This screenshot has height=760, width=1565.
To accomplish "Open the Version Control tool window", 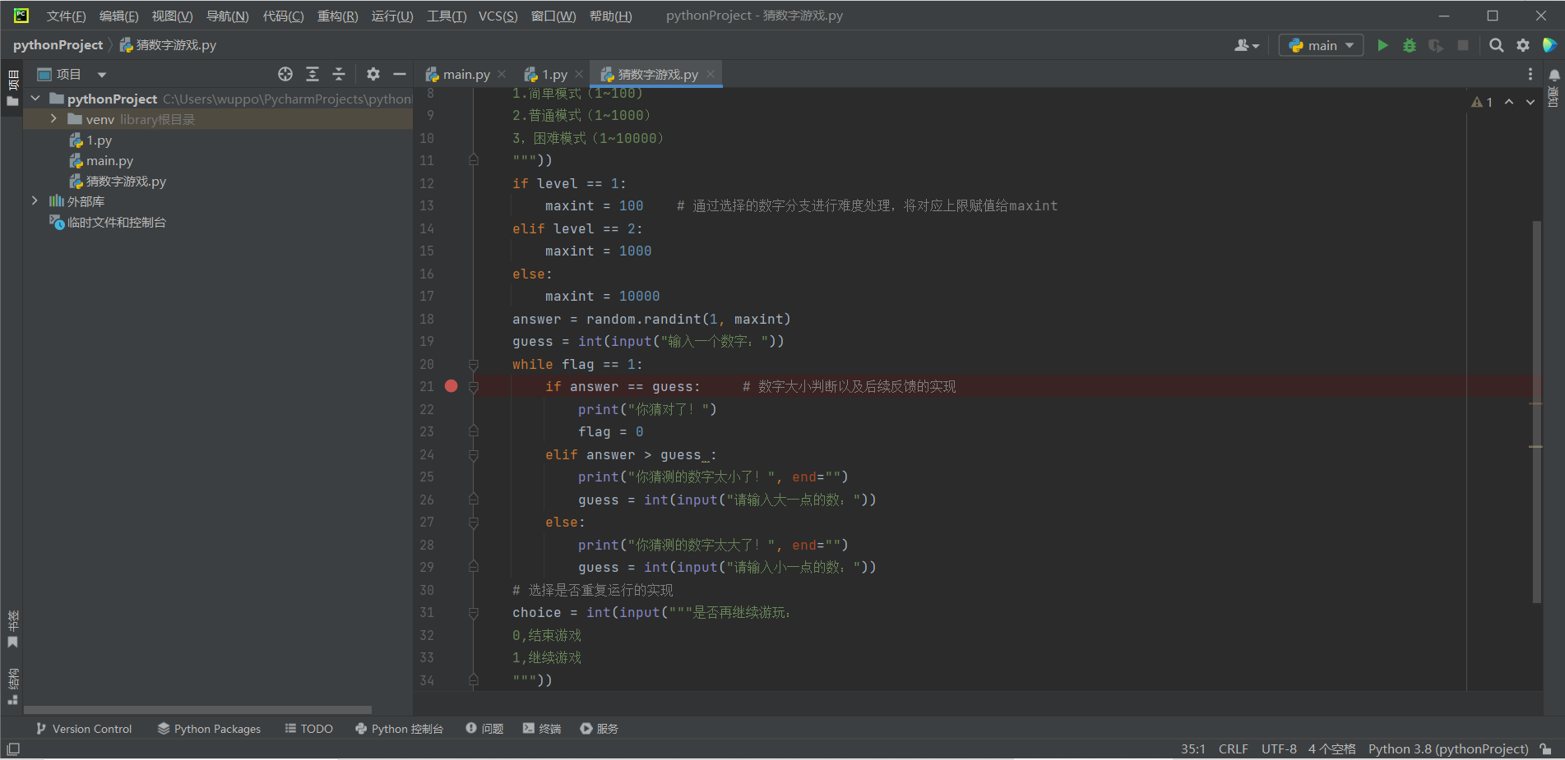I will tap(84, 729).
